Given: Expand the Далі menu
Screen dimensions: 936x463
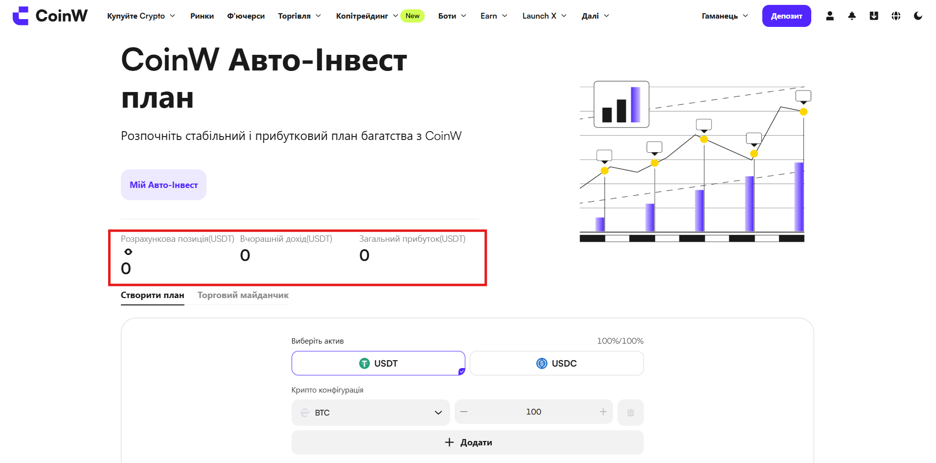Looking at the screenshot, I should (x=595, y=16).
